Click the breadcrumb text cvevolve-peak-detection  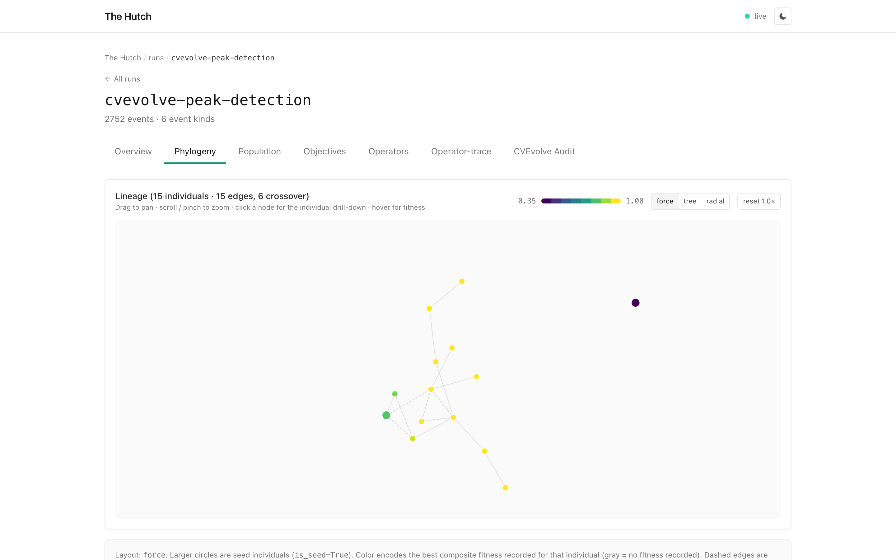tap(223, 58)
